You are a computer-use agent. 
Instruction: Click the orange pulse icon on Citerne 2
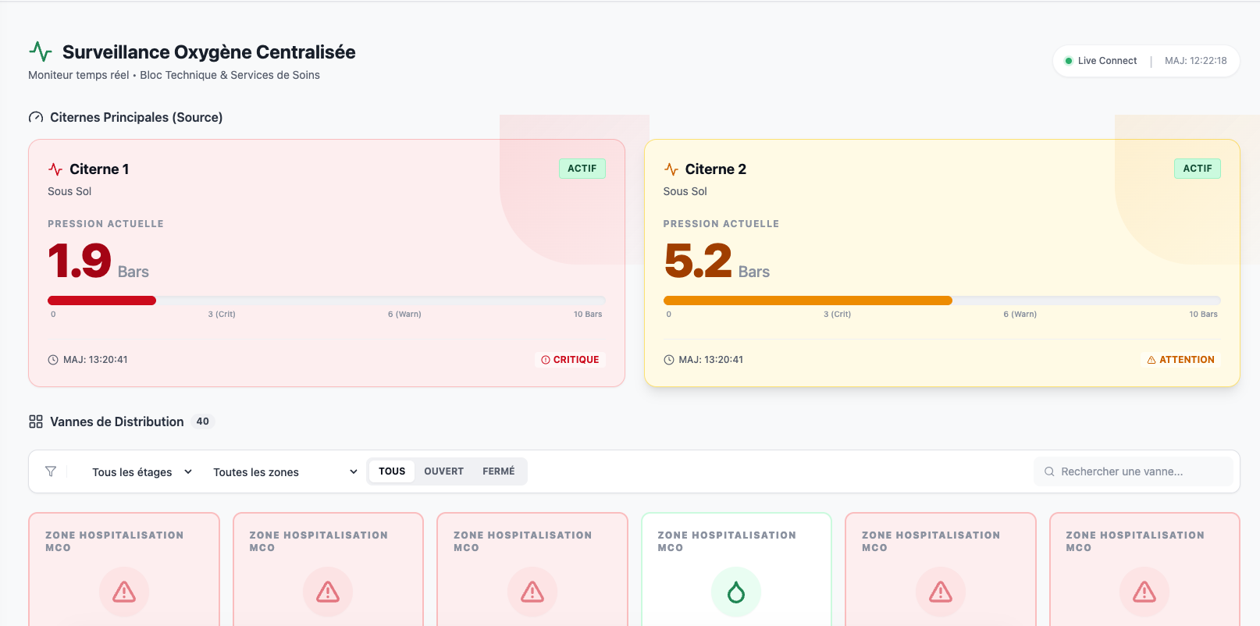[671, 169]
